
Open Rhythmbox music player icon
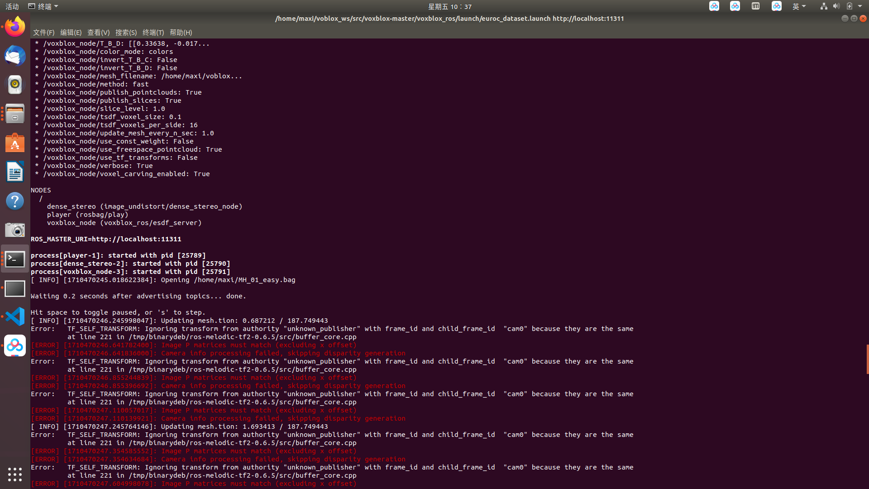[15, 85]
